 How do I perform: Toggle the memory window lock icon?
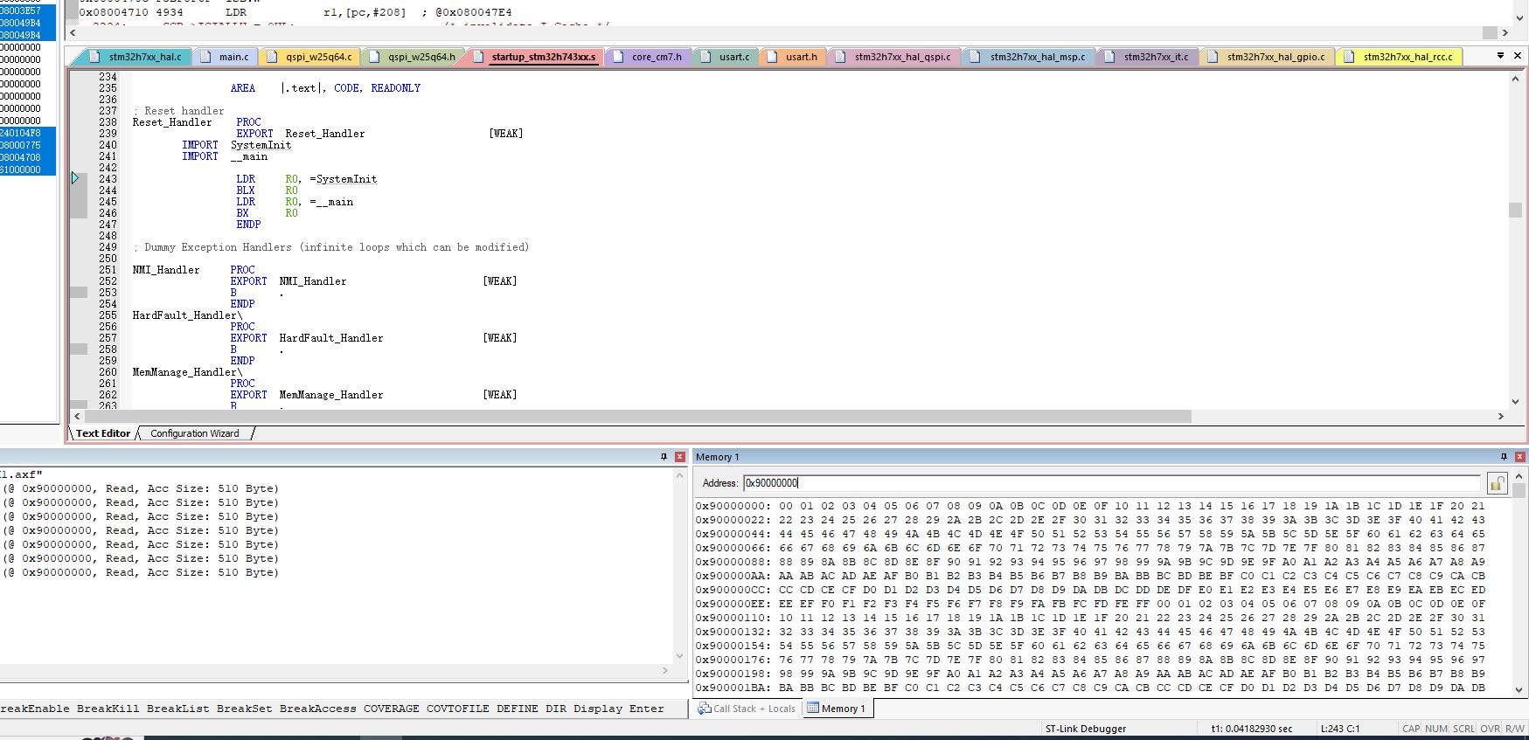pos(1498,483)
